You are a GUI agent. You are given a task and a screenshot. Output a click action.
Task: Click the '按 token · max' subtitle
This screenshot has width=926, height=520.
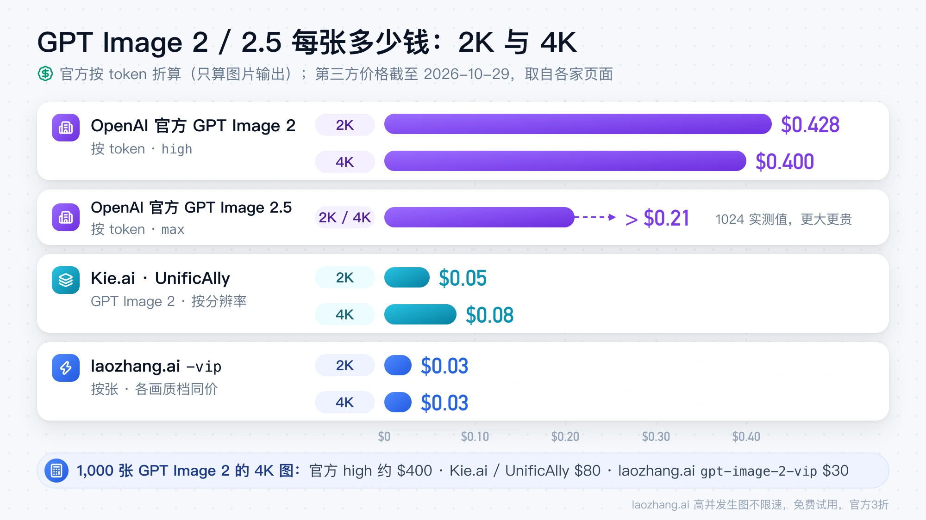click(138, 229)
